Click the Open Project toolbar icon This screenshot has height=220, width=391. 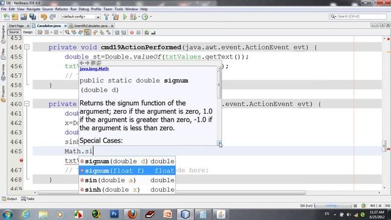click(24, 16)
